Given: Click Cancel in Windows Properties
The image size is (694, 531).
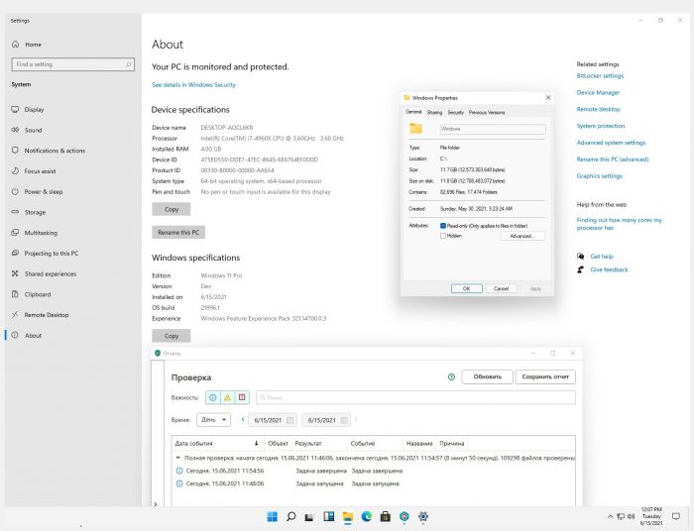Looking at the screenshot, I should point(501,288).
